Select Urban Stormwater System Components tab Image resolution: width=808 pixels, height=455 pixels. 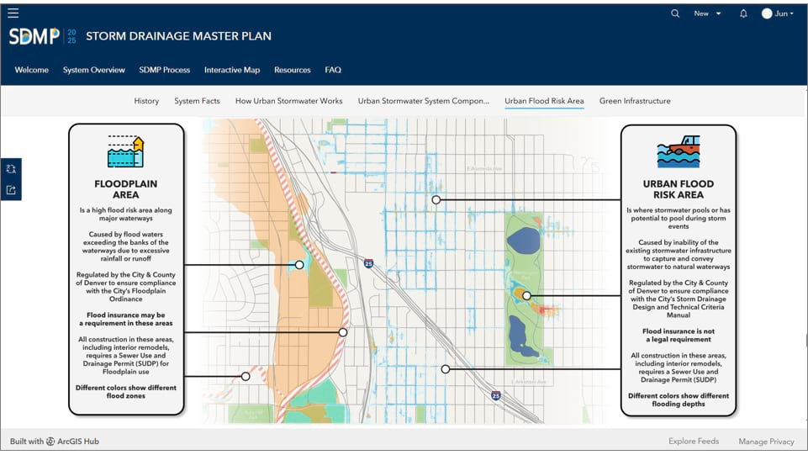(x=424, y=101)
